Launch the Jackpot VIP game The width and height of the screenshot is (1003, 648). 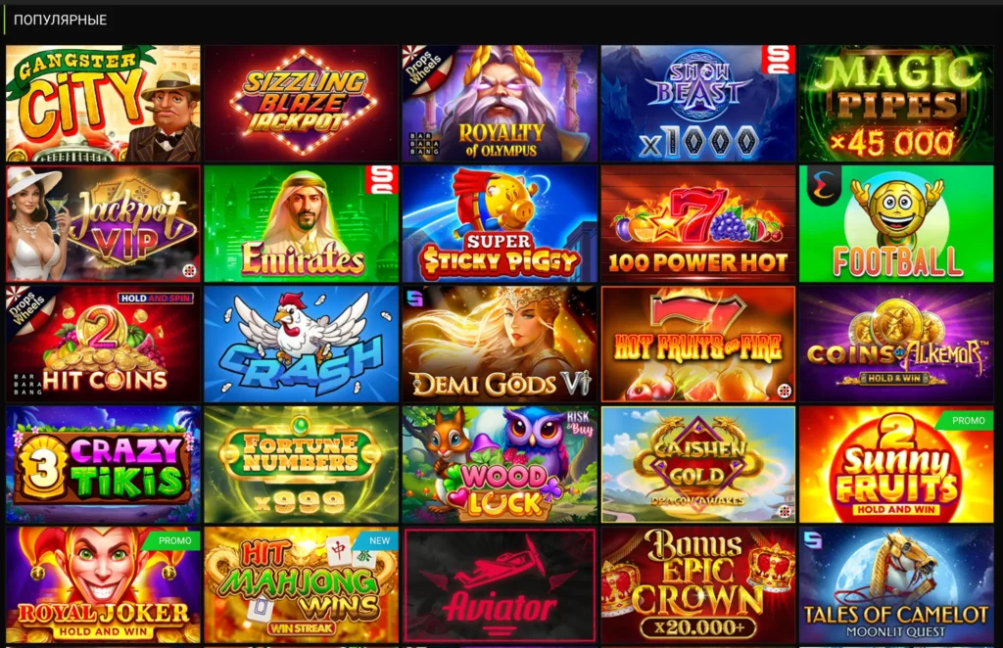point(103,224)
